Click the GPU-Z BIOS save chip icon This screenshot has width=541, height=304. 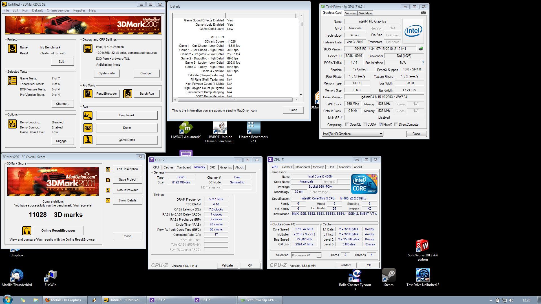click(x=421, y=49)
